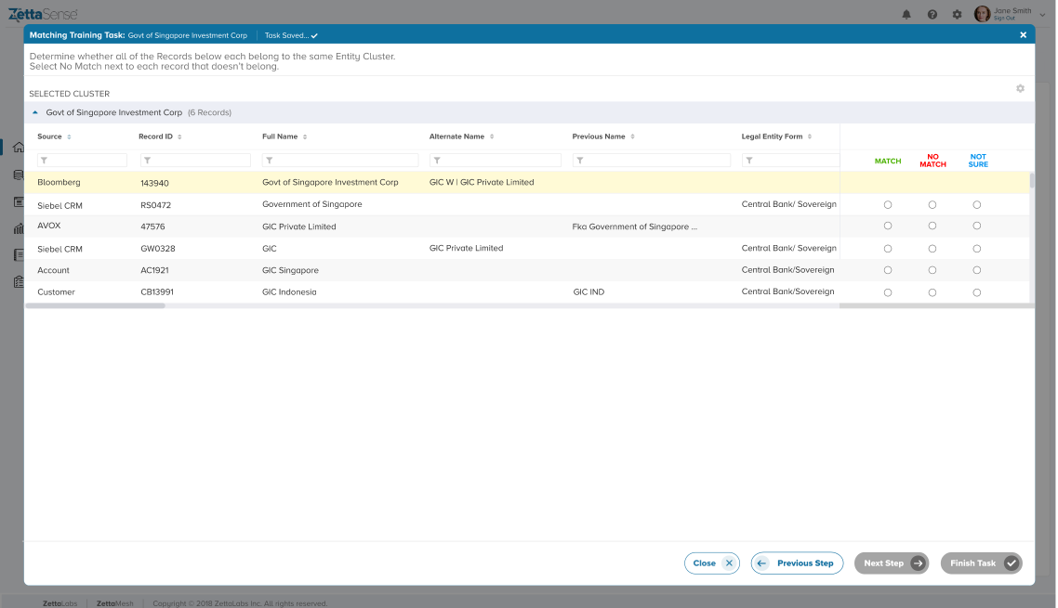Collapse the Govt of Singapore Investment Corp cluster
This screenshot has height=608, width=1058.
(x=35, y=112)
